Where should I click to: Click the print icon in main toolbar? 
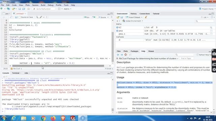click(28, 9)
